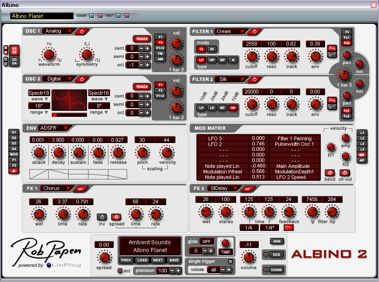The image size is (379, 282).
Task: Toggle FX 2 StDelay on switch
Action: [247, 189]
